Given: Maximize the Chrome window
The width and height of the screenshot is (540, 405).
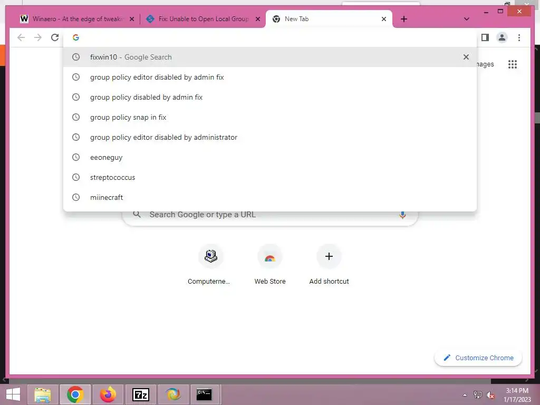Looking at the screenshot, I should coord(500,12).
